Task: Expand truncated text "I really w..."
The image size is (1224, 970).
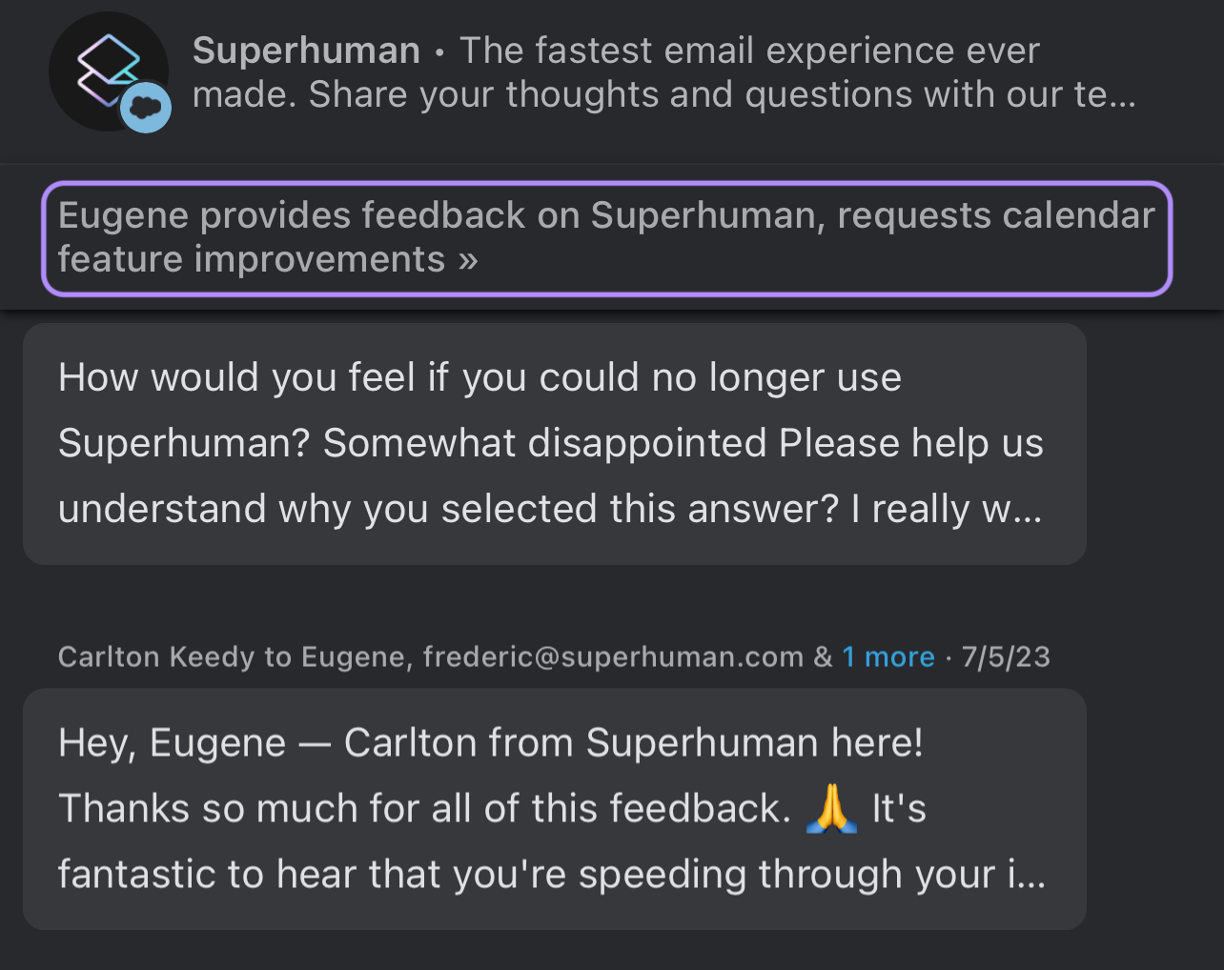Action: click(x=947, y=509)
